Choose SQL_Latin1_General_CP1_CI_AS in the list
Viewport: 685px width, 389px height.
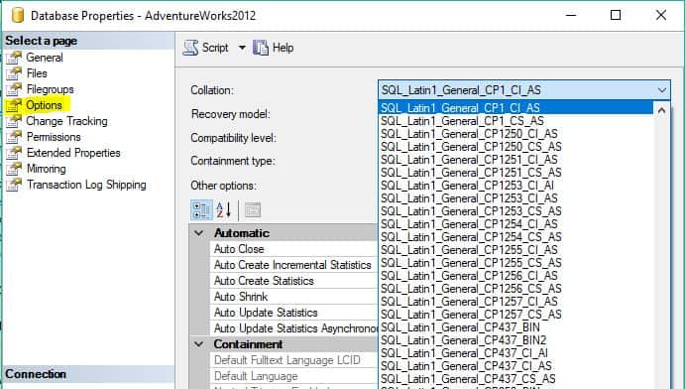tap(515, 107)
